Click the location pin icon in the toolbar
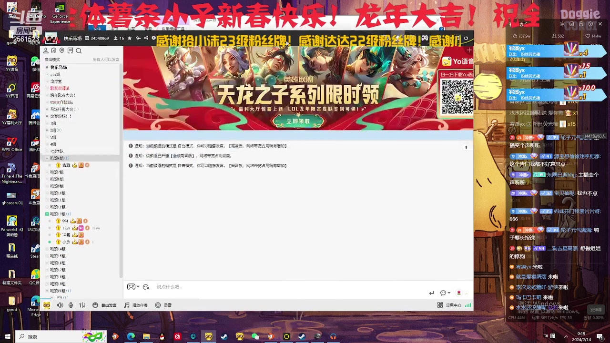Screen dimensions: 610x343 tap(61, 50)
